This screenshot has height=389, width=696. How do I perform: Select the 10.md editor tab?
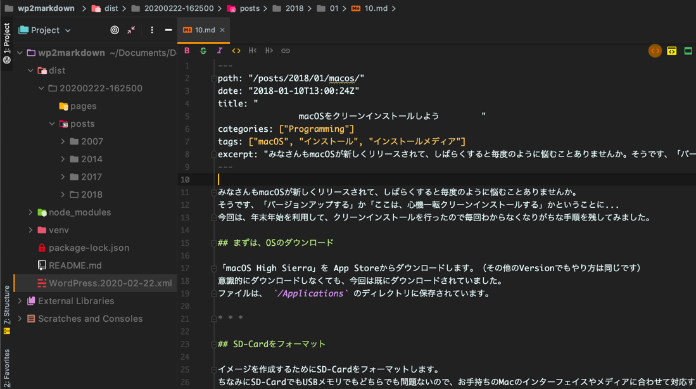(204, 30)
